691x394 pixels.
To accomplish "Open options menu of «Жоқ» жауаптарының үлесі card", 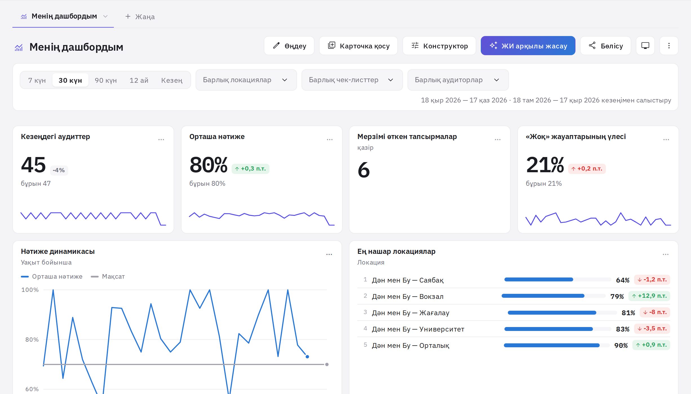I will pos(666,140).
